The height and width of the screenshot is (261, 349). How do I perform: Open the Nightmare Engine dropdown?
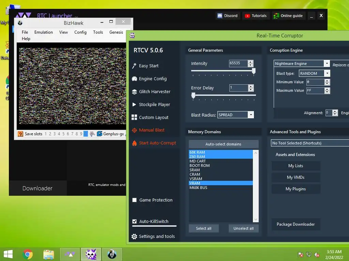tap(327, 64)
